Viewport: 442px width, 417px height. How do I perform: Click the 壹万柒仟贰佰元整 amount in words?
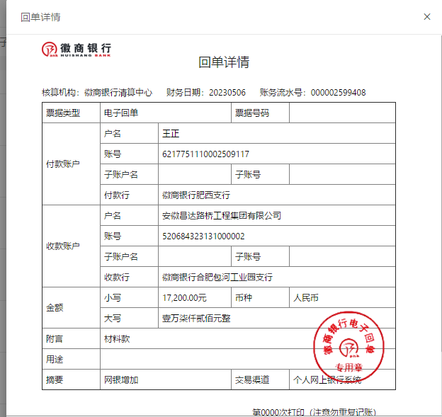click(196, 318)
